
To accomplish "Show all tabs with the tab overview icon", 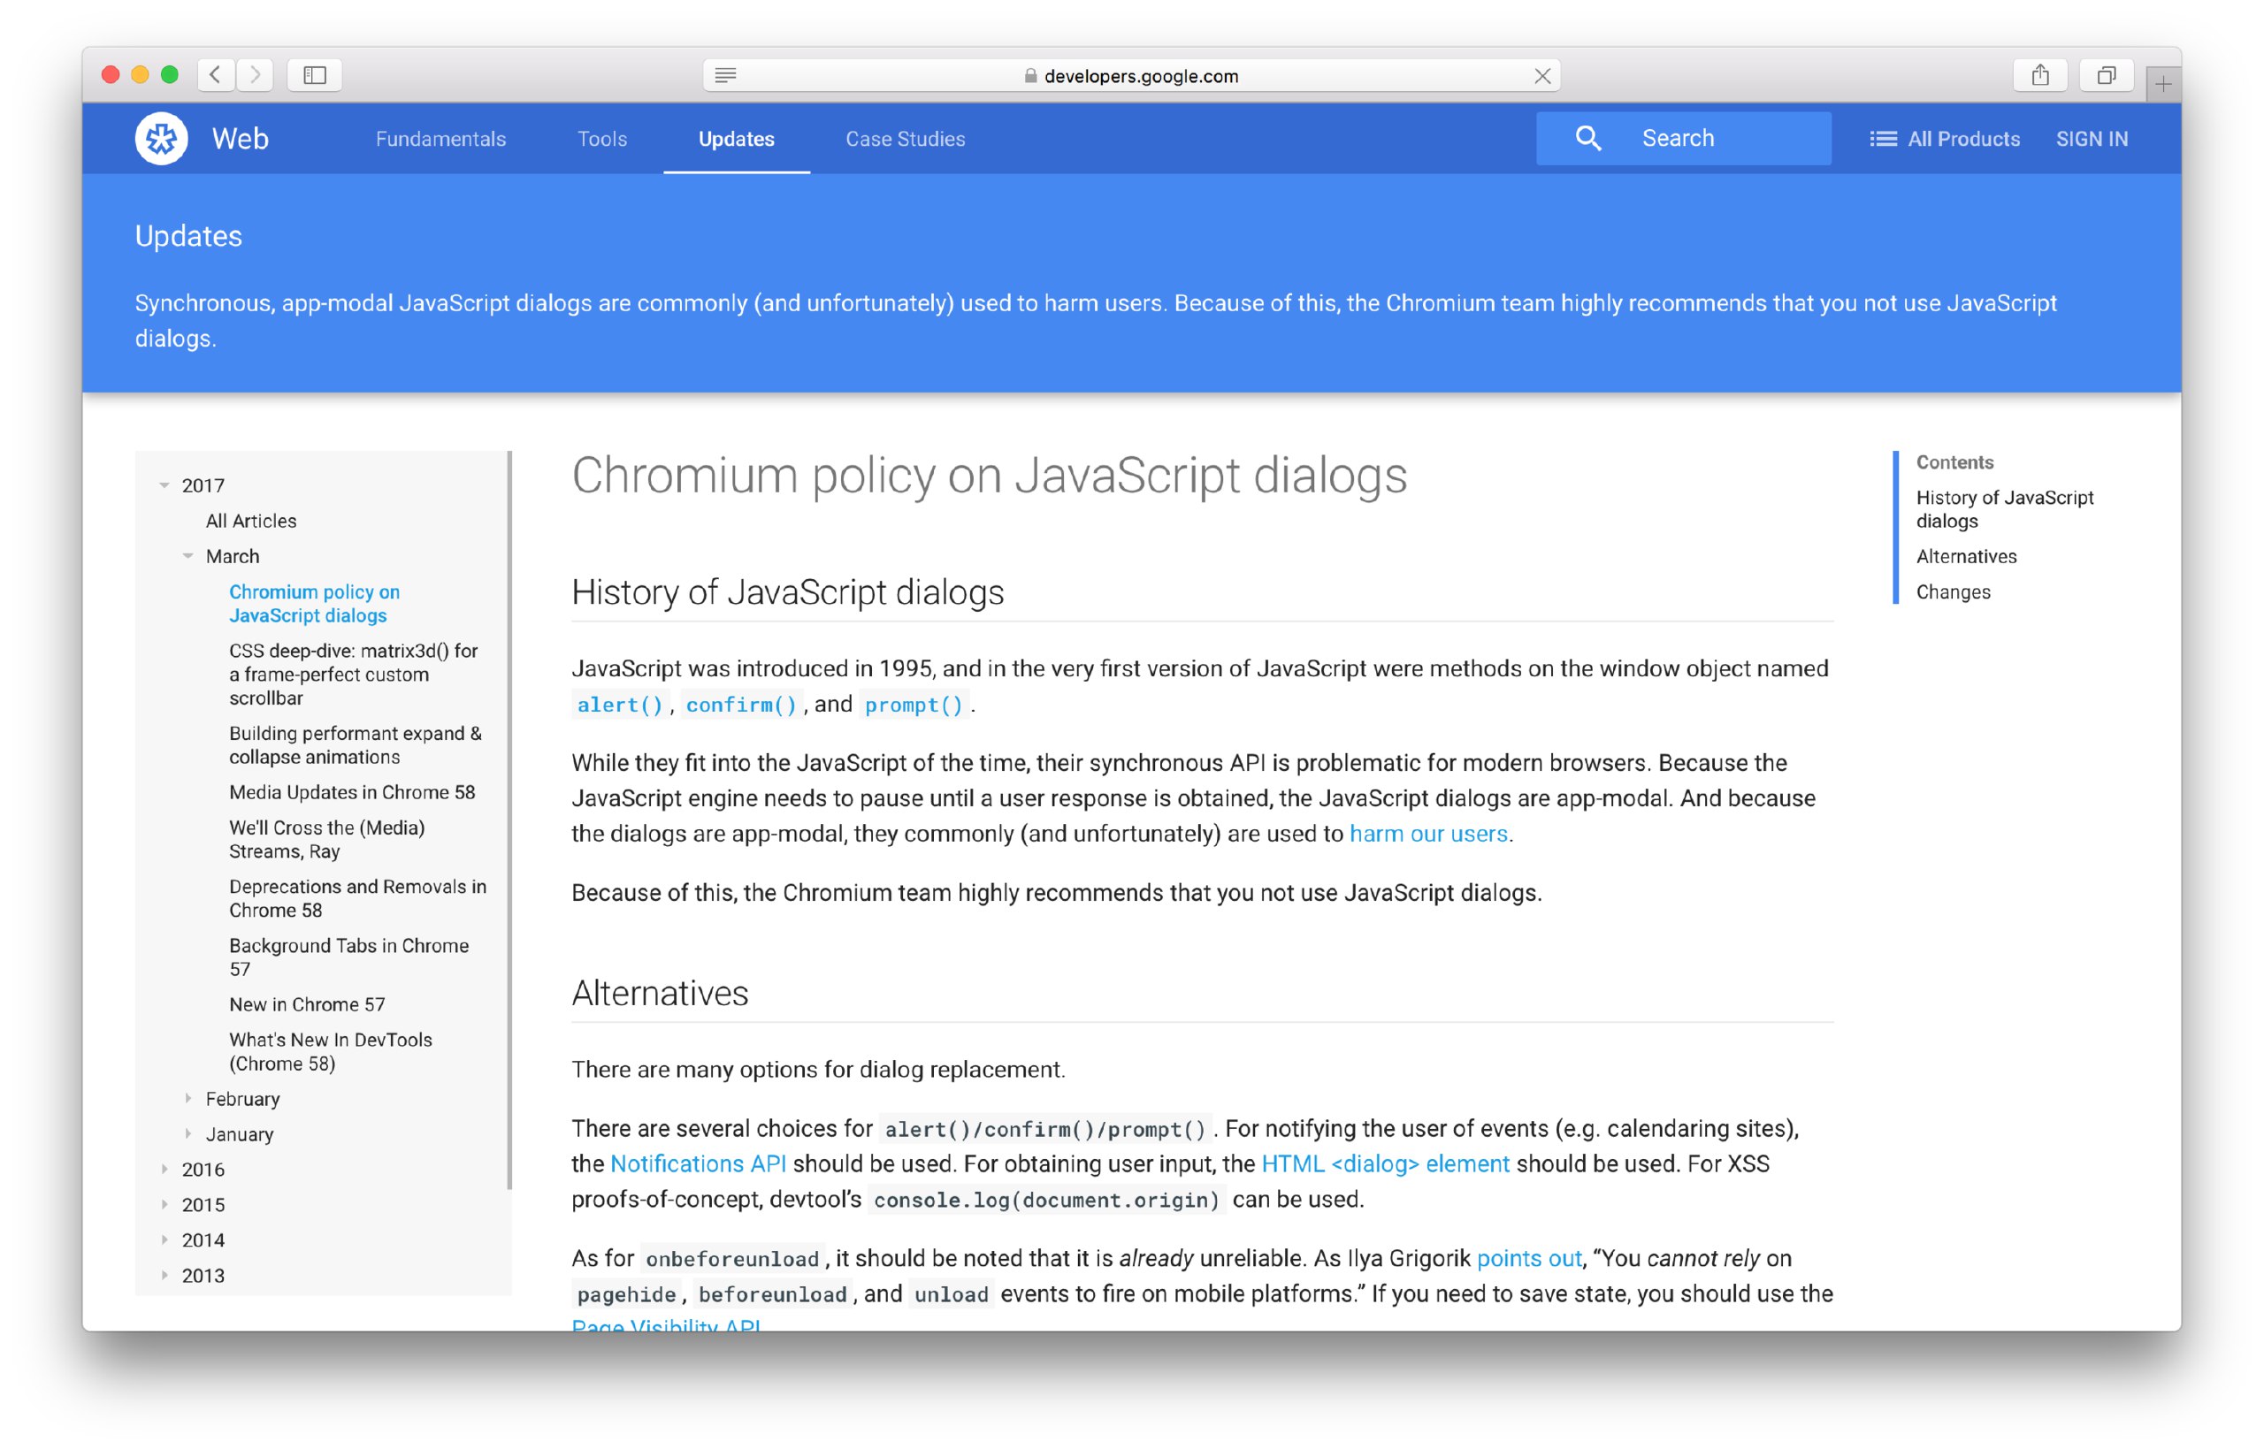I will tap(2106, 74).
